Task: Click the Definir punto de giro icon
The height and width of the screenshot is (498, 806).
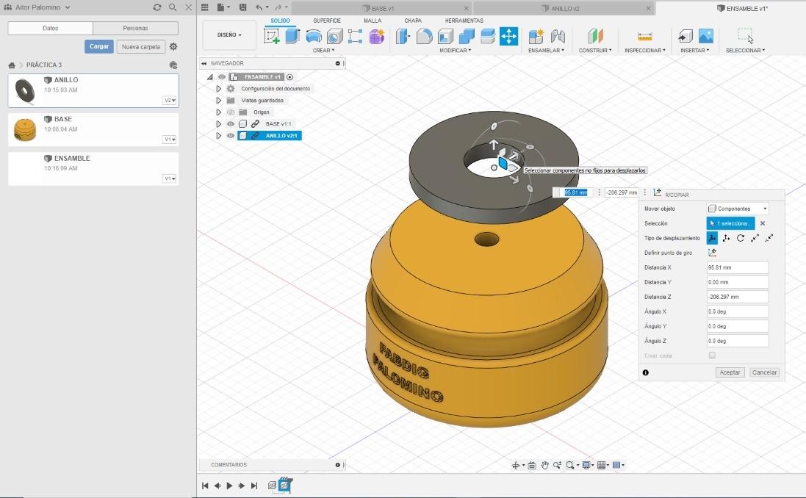Action: pos(712,253)
